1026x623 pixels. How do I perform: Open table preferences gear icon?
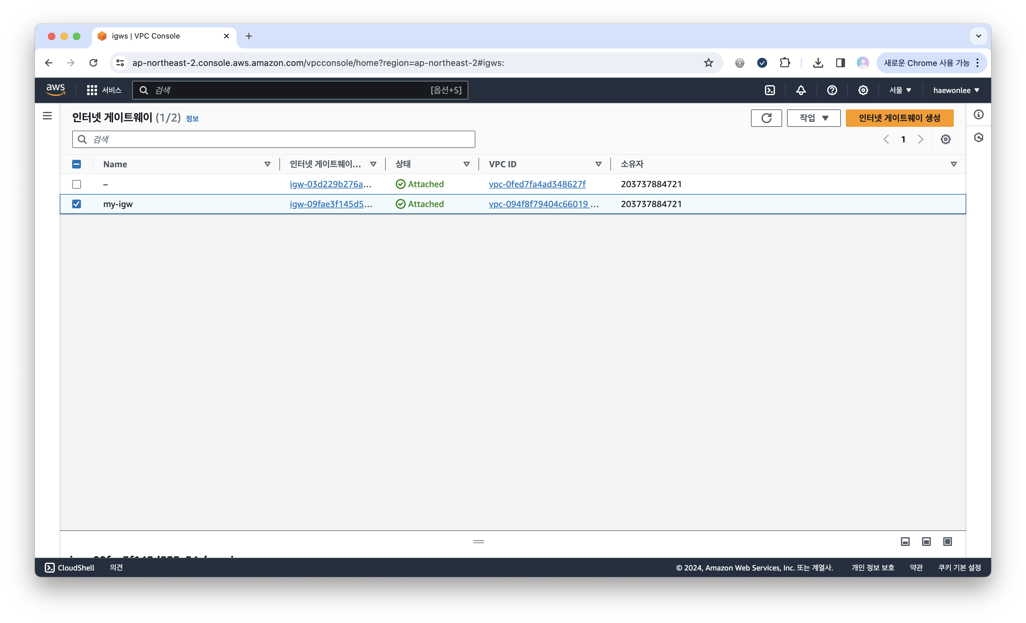945,139
